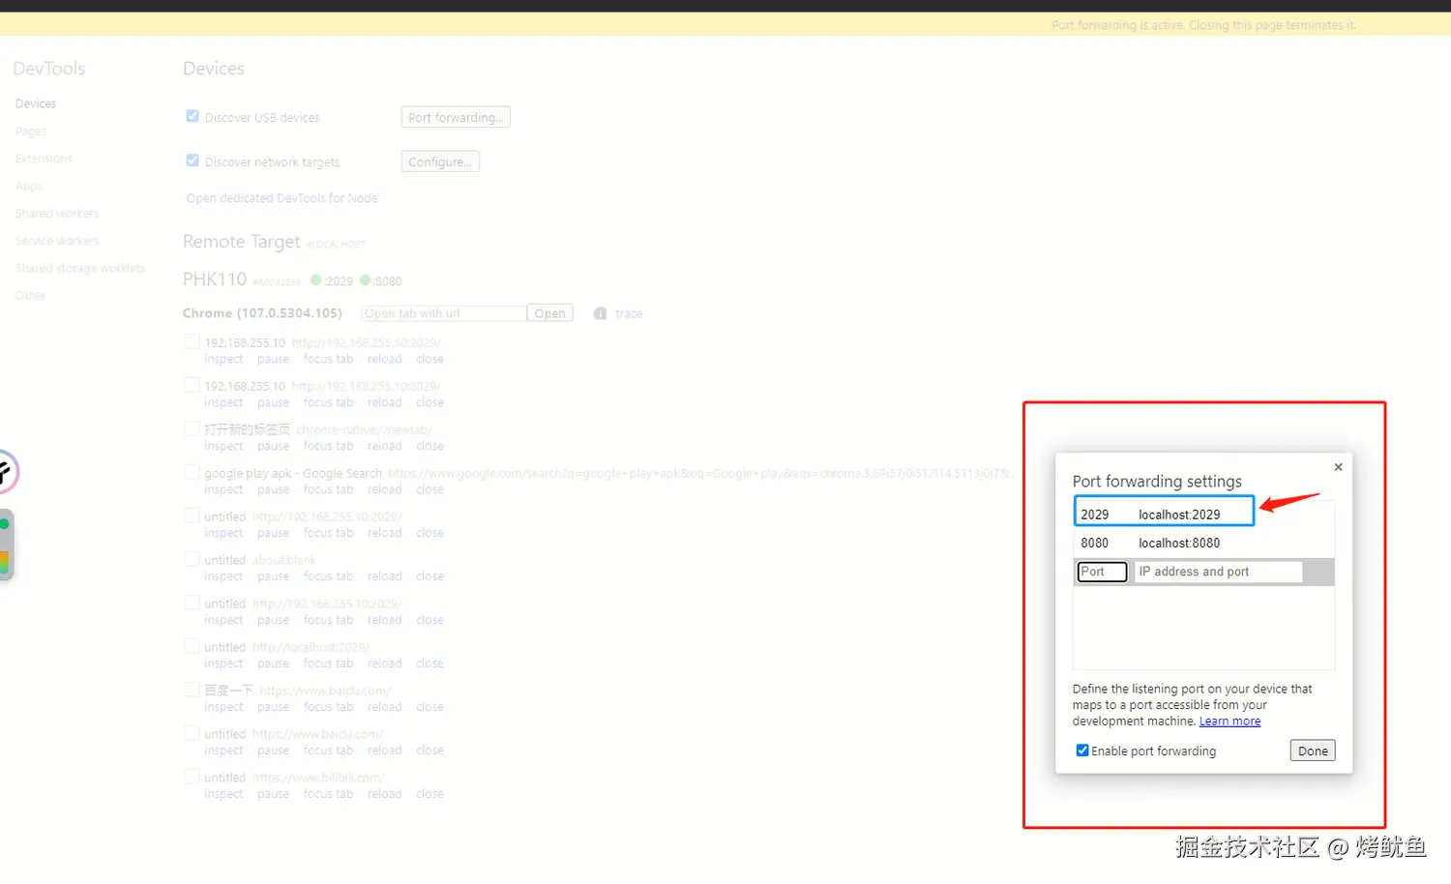Click the Open button beside url field
The width and height of the screenshot is (1451, 884).
(x=549, y=313)
